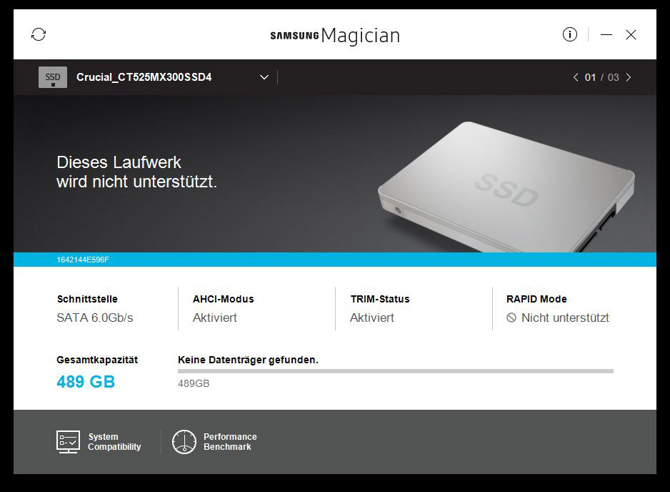Click the SSD drive icon

pos(53,77)
